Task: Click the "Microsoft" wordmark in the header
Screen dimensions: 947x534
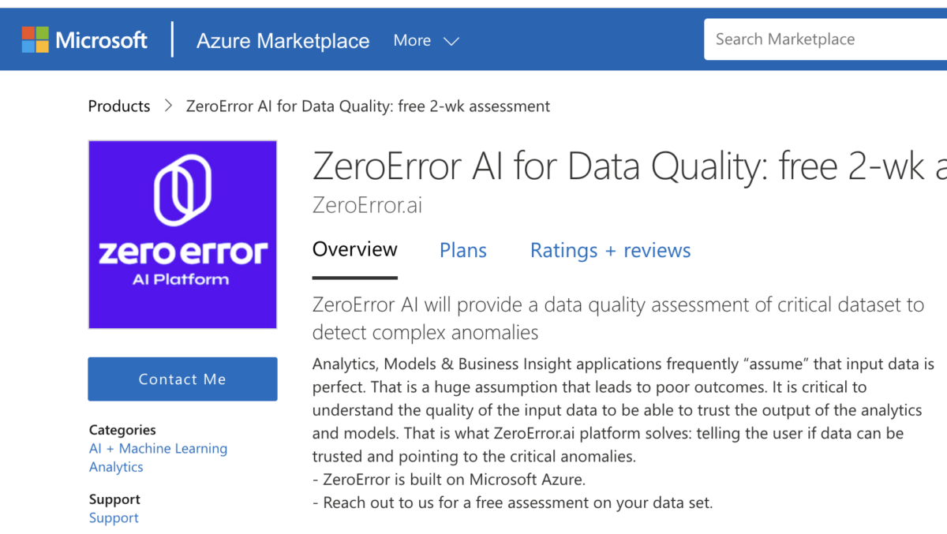Action: pos(101,39)
